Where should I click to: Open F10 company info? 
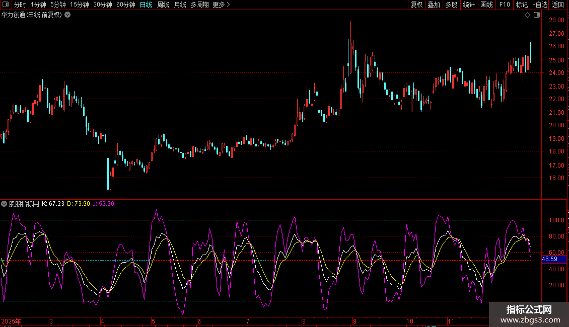pos(505,5)
